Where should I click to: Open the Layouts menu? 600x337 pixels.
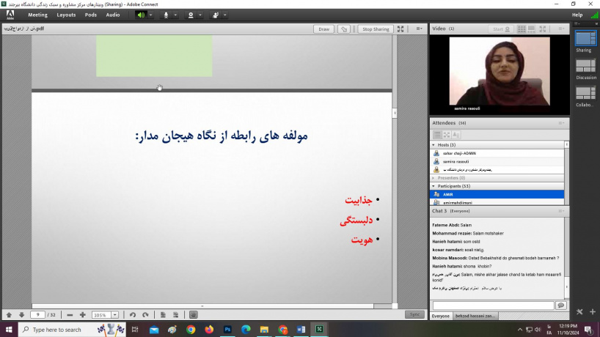pyautogui.click(x=66, y=15)
